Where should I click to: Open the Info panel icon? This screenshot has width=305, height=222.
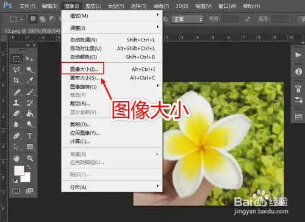298,71
